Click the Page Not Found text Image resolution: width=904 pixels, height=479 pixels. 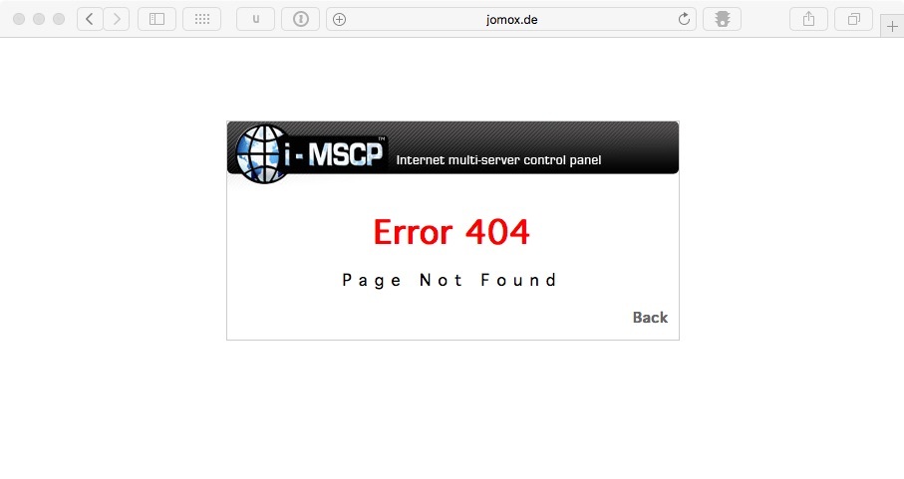tap(450, 281)
